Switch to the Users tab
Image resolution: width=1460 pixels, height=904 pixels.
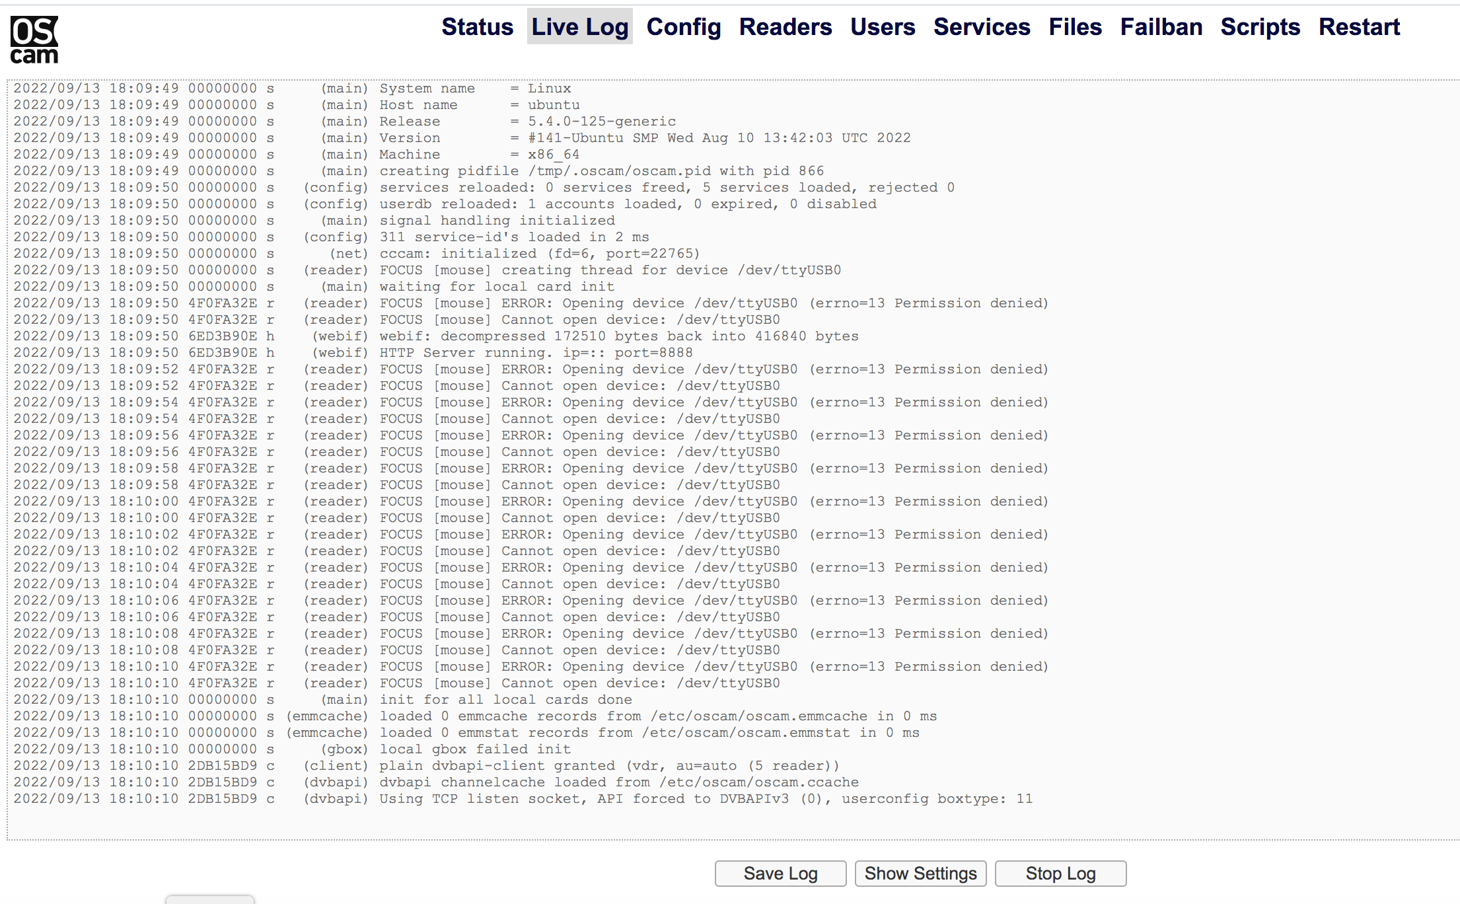pos(882,27)
